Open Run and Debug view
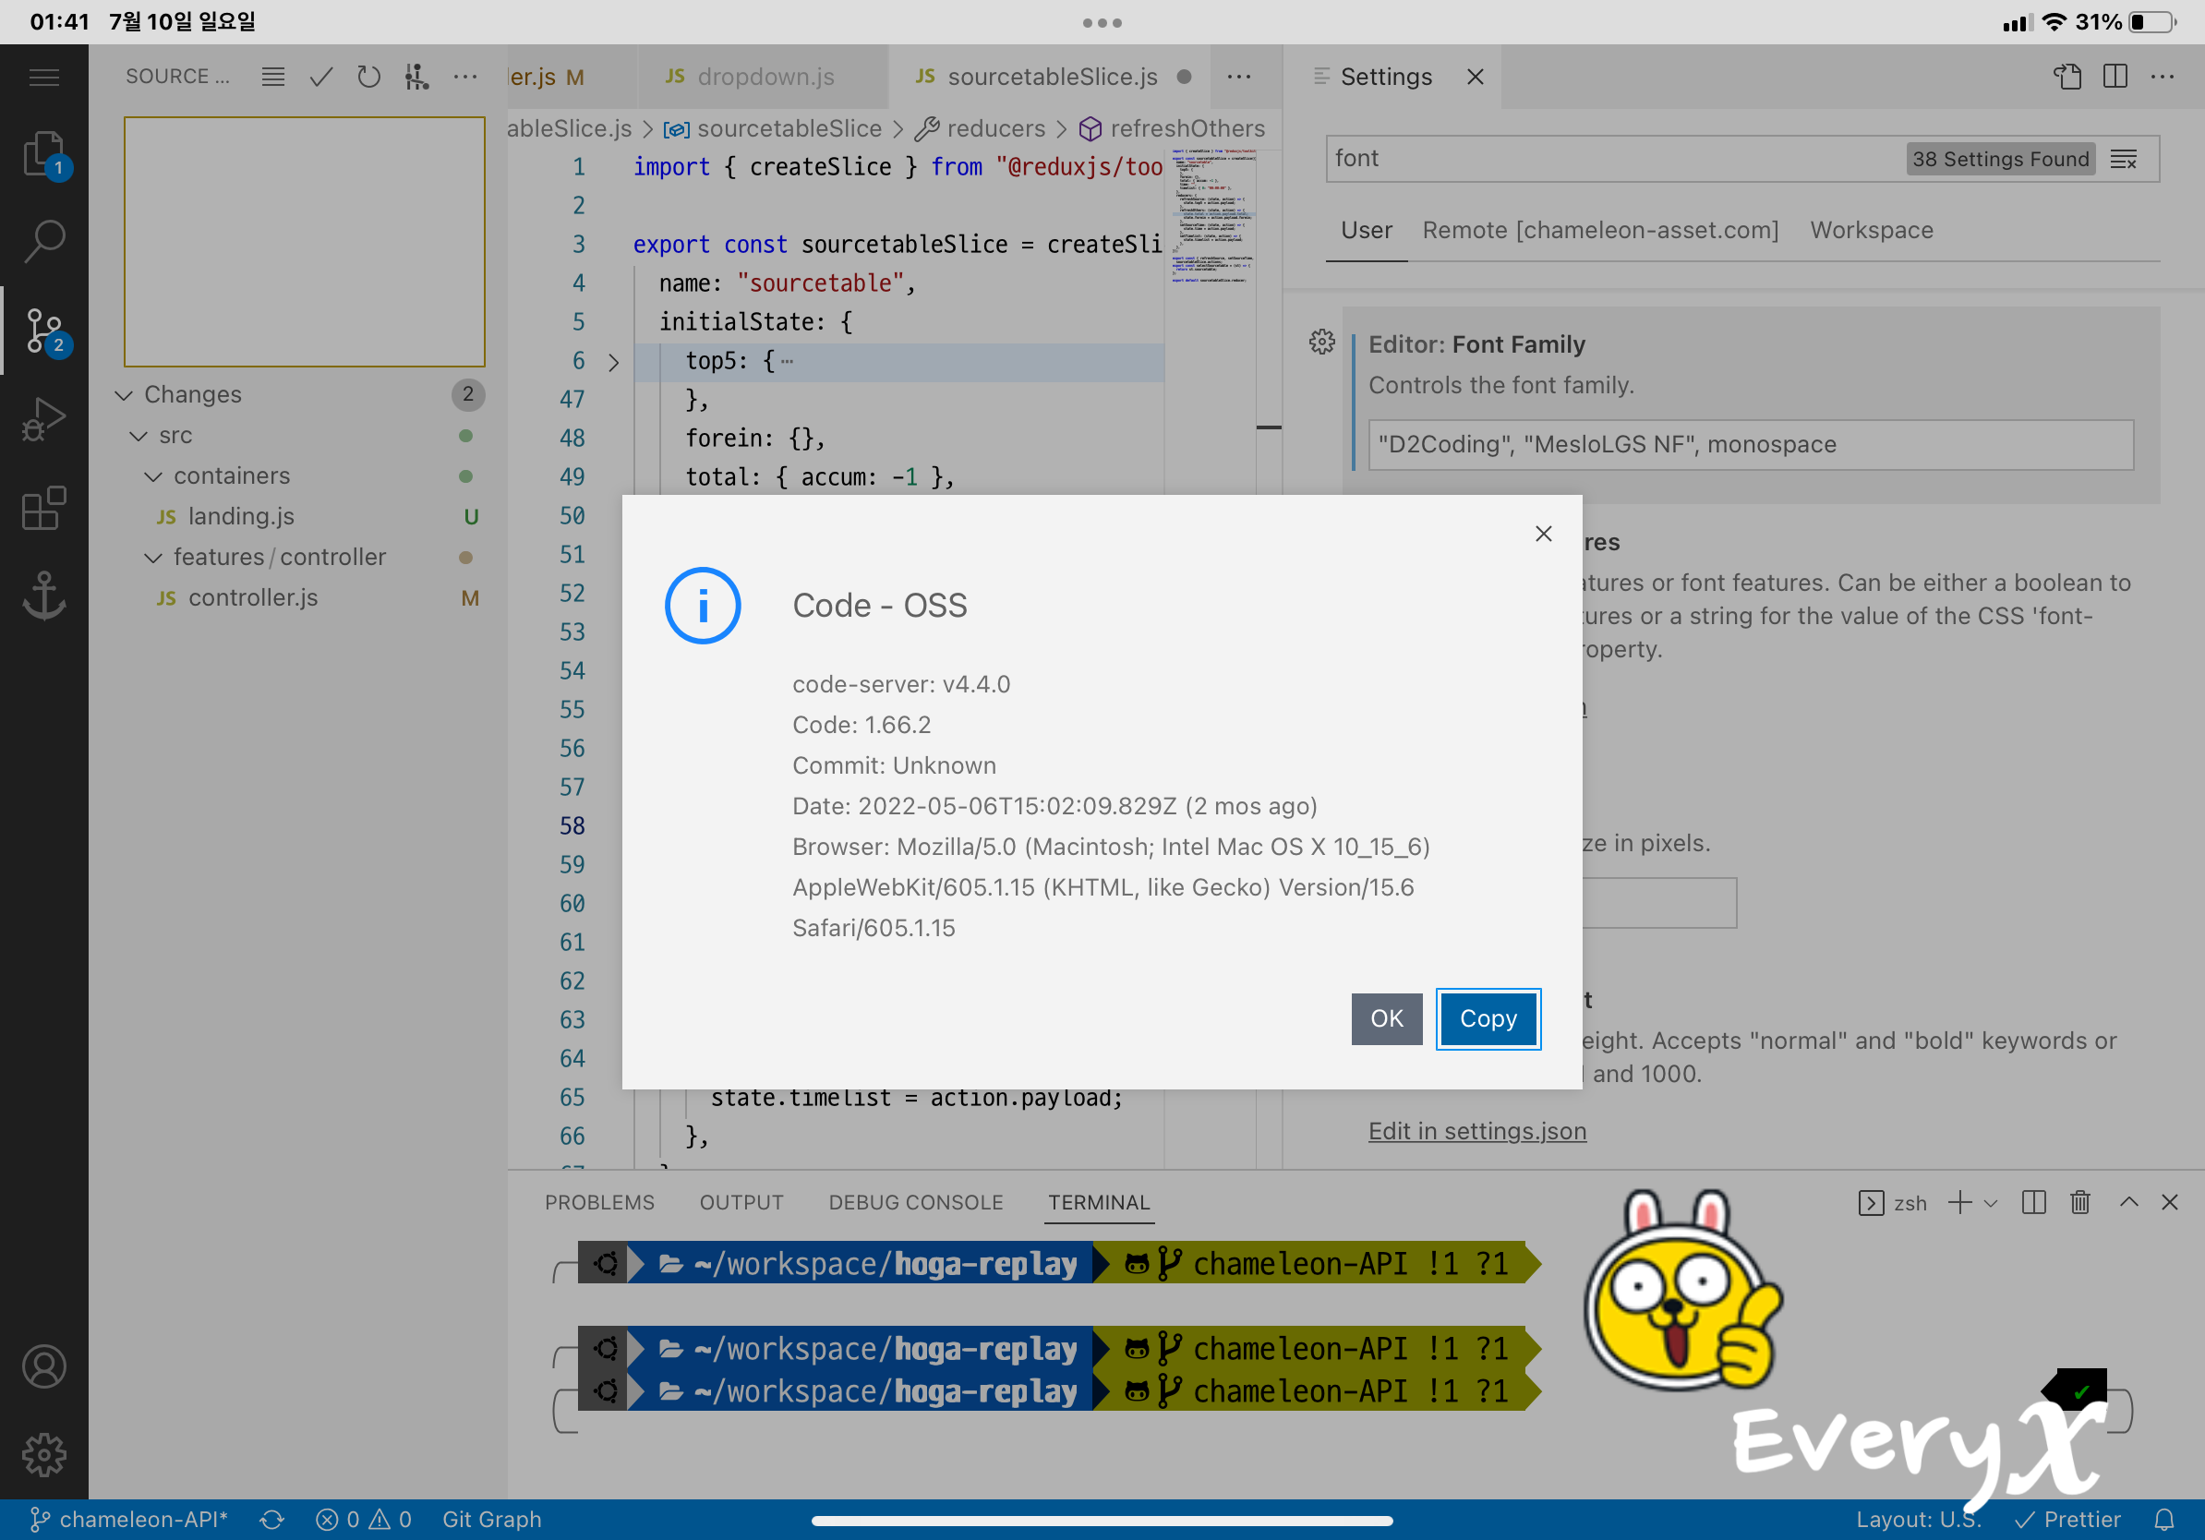 point(43,419)
